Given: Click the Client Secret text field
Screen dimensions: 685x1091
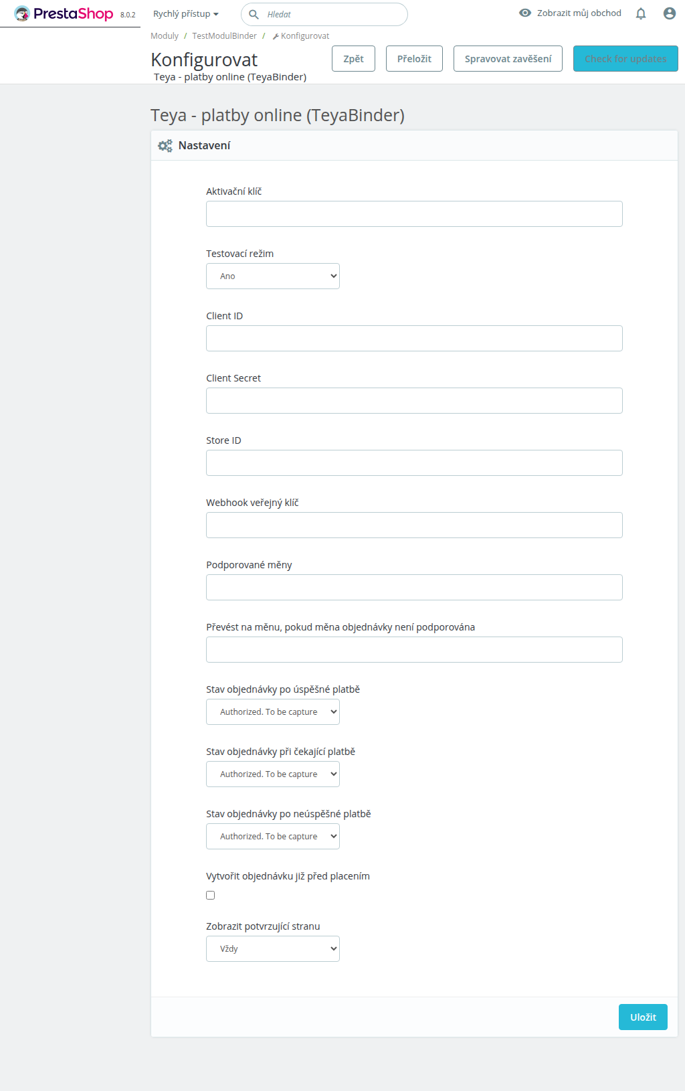Looking at the screenshot, I should tap(414, 400).
